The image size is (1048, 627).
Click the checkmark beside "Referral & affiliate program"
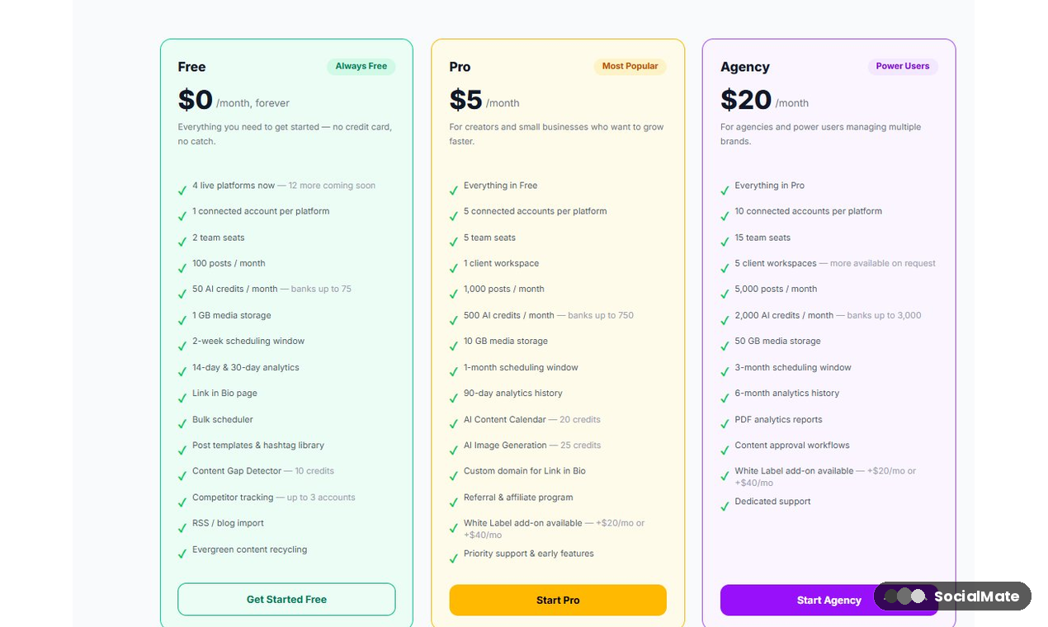[453, 500]
